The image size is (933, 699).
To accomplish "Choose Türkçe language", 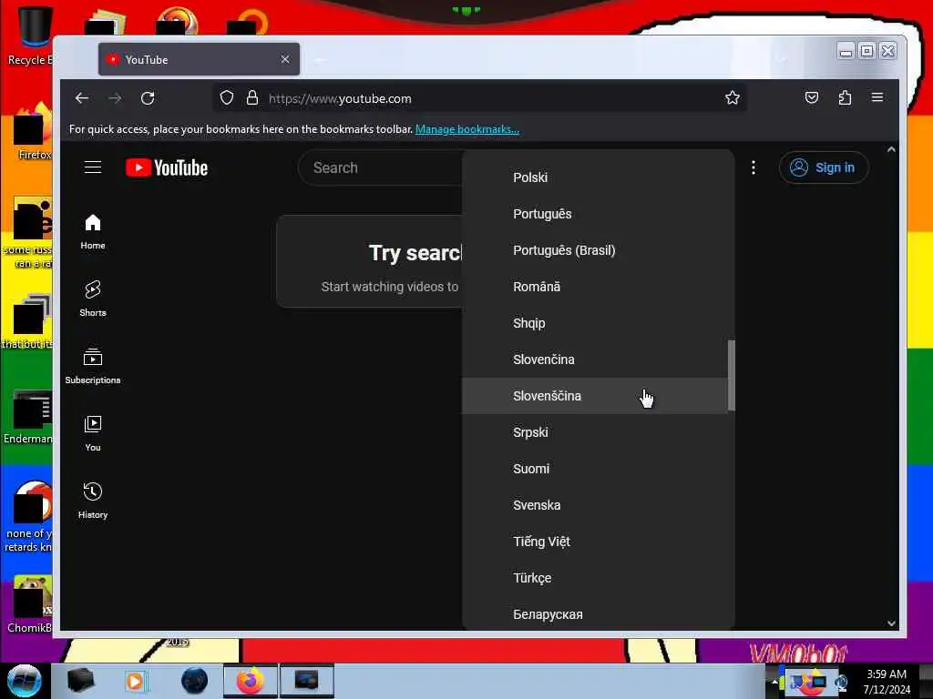I will tap(595, 578).
